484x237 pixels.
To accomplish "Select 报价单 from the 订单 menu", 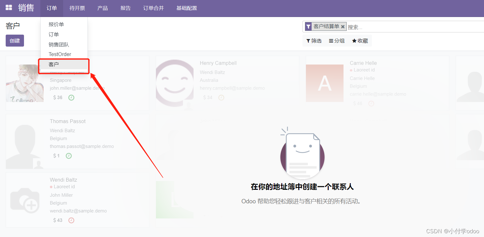I will [x=56, y=24].
